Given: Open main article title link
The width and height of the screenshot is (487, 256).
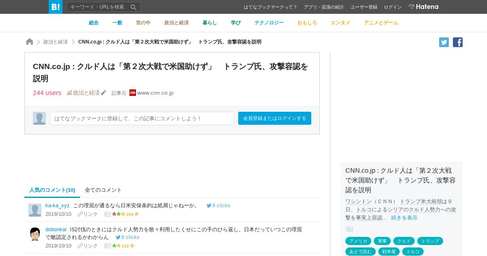Looking at the screenshot, I should pyautogui.click(x=170, y=72).
